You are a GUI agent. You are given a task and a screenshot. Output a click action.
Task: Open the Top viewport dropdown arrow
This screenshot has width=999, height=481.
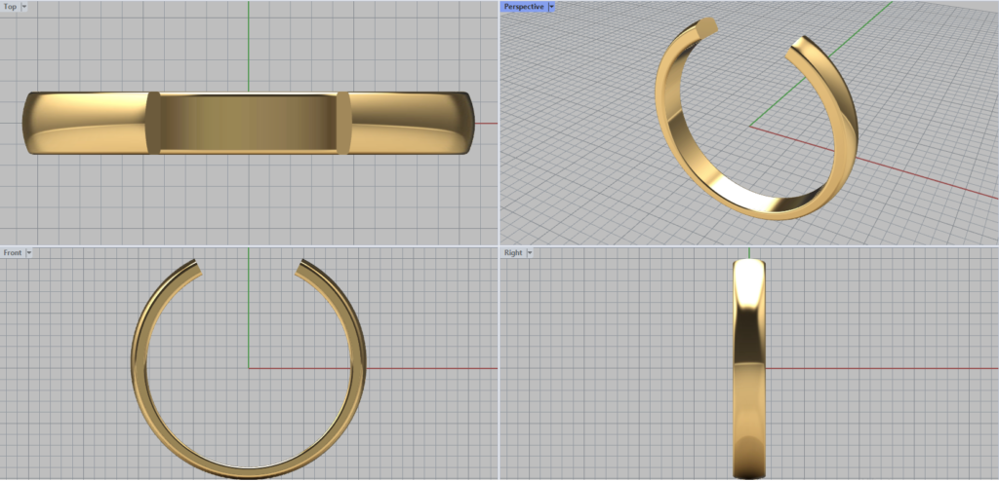pos(24,6)
